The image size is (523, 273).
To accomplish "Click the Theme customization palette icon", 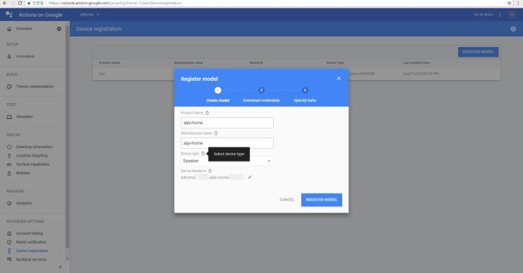I will tap(9, 86).
